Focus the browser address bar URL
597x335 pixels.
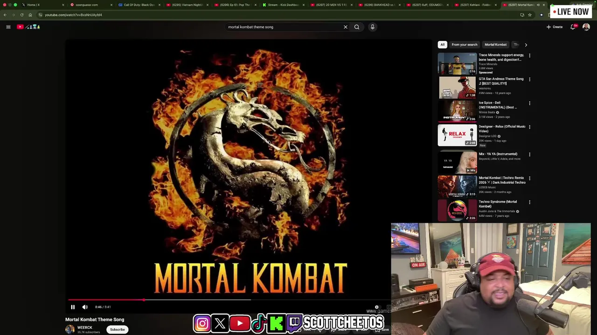[73, 15]
